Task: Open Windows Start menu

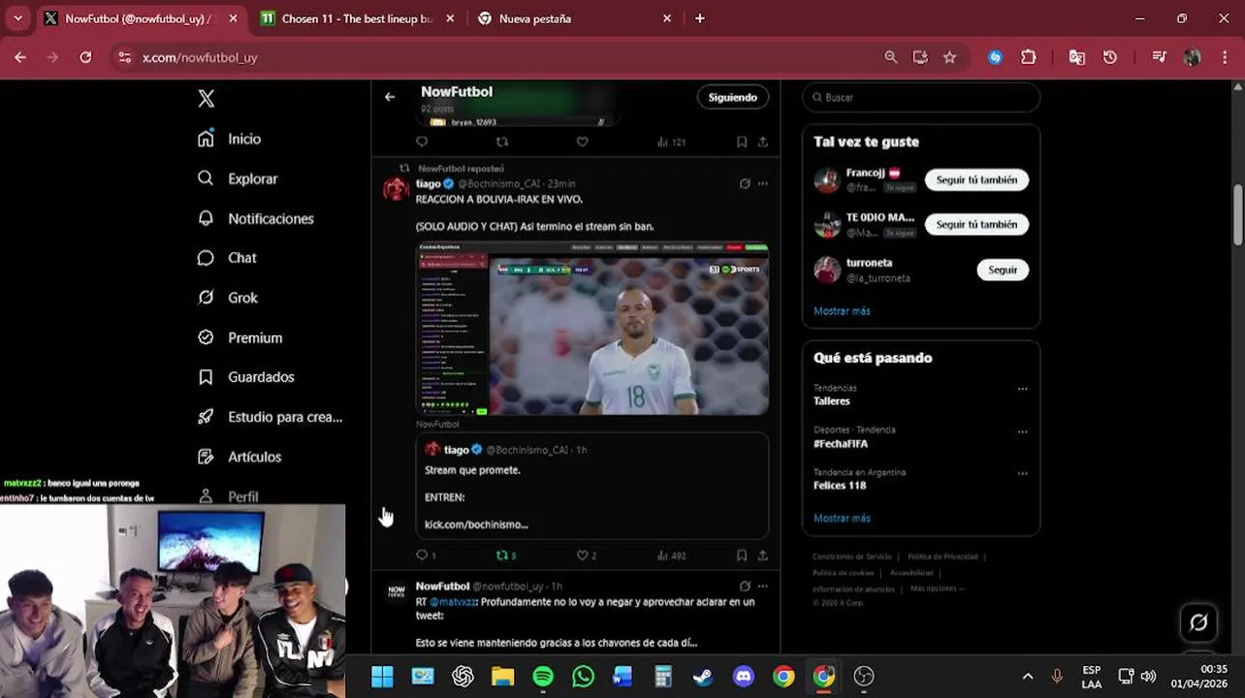Action: pyautogui.click(x=382, y=676)
